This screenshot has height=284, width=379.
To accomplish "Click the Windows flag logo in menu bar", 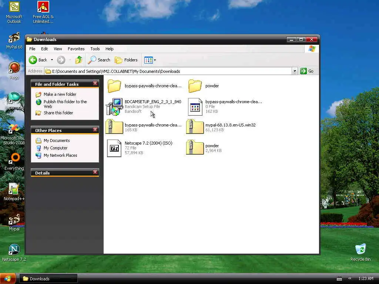I will pos(312,49).
